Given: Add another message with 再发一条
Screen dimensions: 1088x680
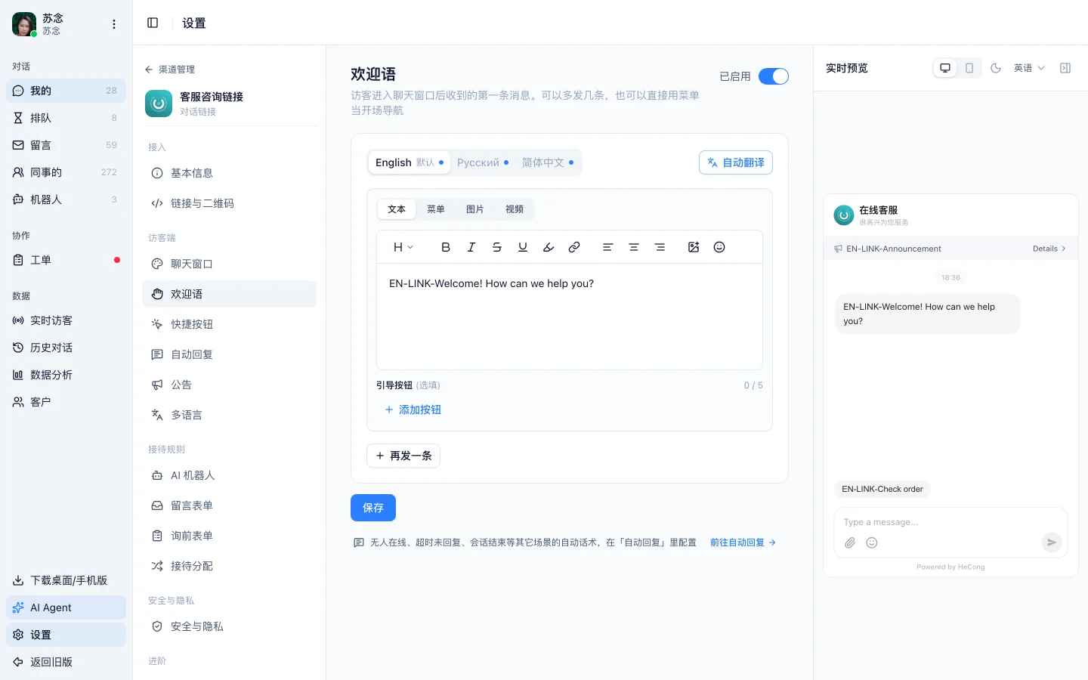Looking at the screenshot, I should (x=403, y=456).
